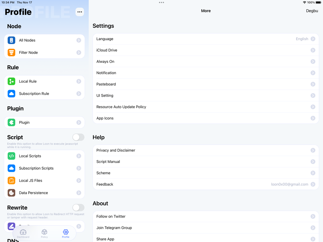323x242 pixels.
Task: Tap the Subscription Scripts cloud icon
Action: click(11, 168)
